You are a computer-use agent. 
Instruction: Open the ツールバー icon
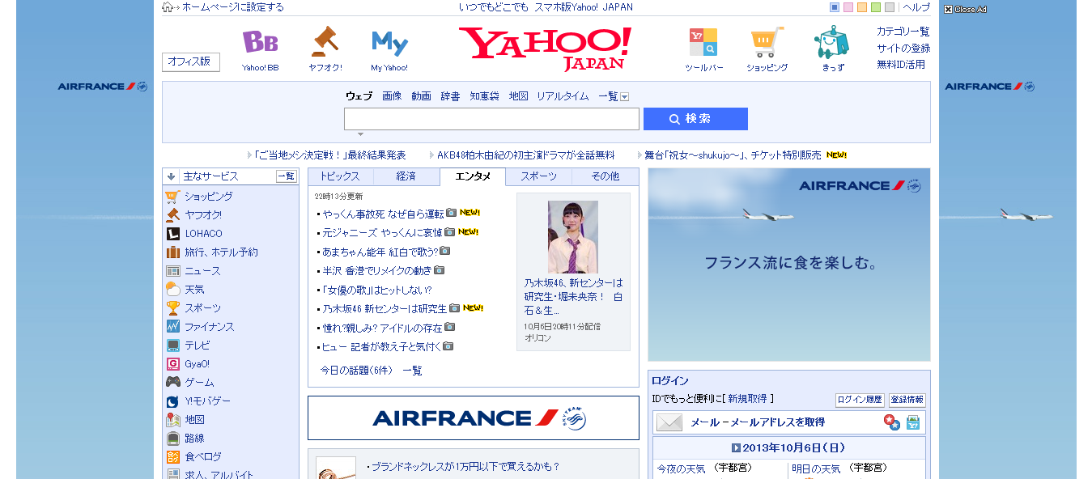(x=703, y=42)
